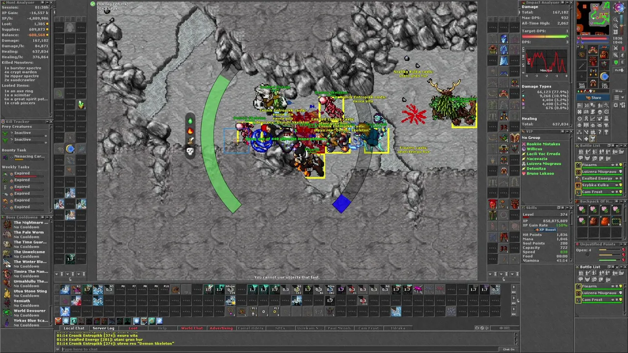
Task: Click the skull widget icon below the Store
Action: pyautogui.click(x=600, y=112)
